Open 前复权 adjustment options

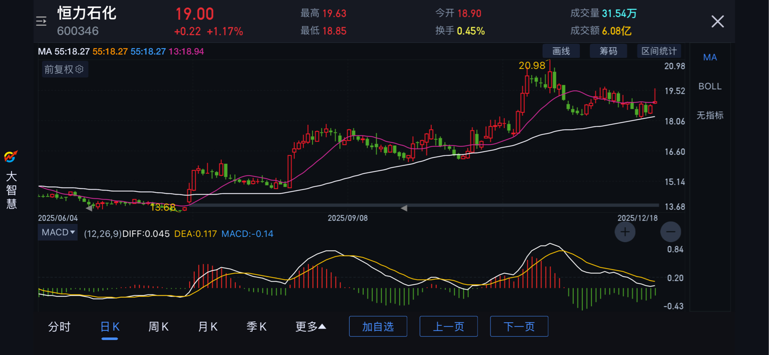59,69
